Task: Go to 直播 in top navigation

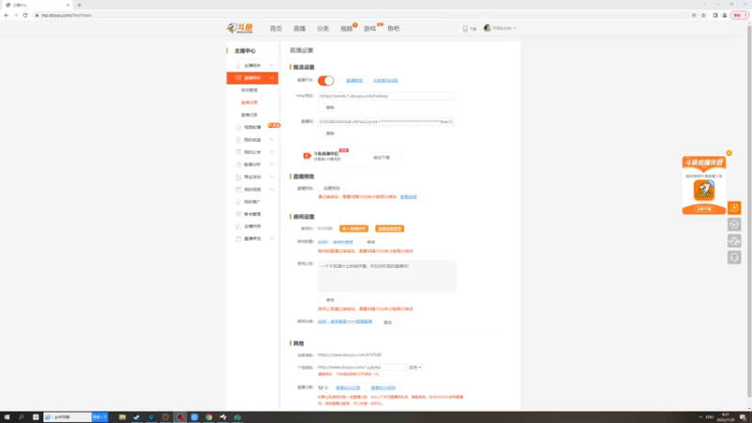Action: (x=299, y=29)
